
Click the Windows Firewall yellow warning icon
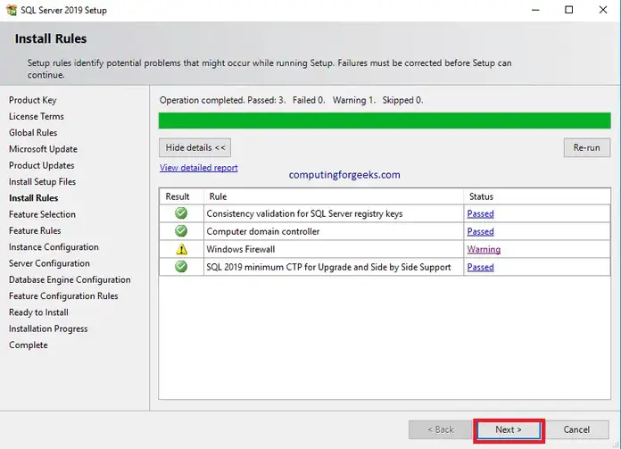pos(181,250)
